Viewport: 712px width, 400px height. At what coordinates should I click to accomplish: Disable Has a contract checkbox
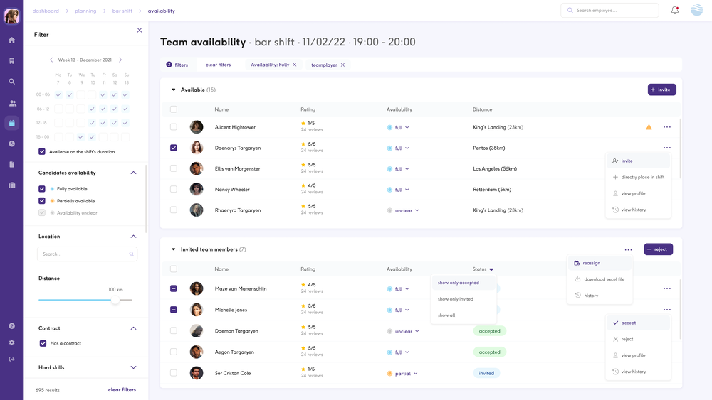pyautogui.click(x=42, y=343)
